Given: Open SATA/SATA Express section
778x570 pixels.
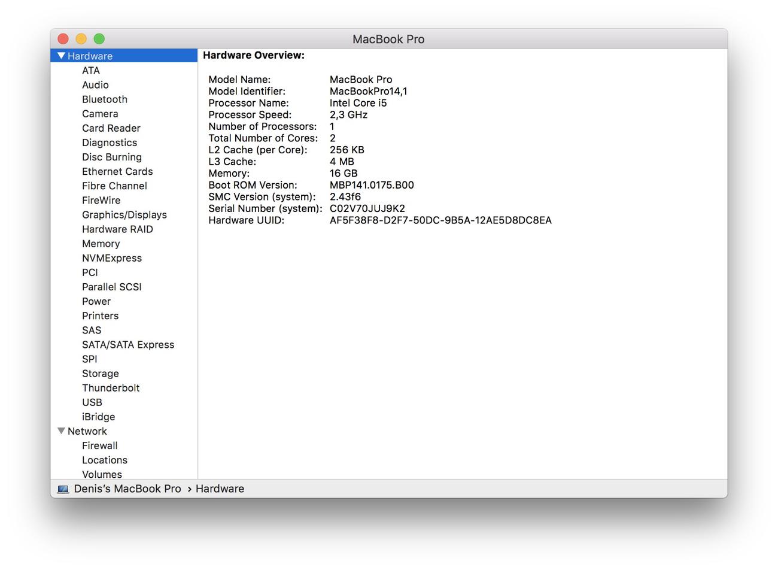Looking at the screenshot, I should [x=128, y=344].
